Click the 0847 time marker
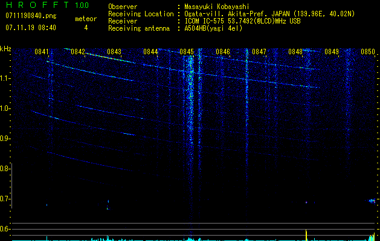Image resolution: width=380 pixels, height=241 pixels. [x=259, y=52]
